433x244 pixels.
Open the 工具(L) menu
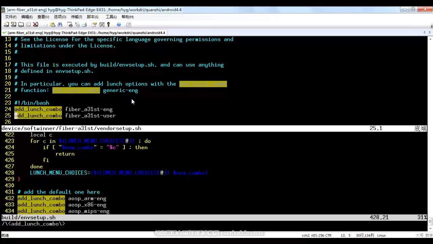(x=111, y=17)
